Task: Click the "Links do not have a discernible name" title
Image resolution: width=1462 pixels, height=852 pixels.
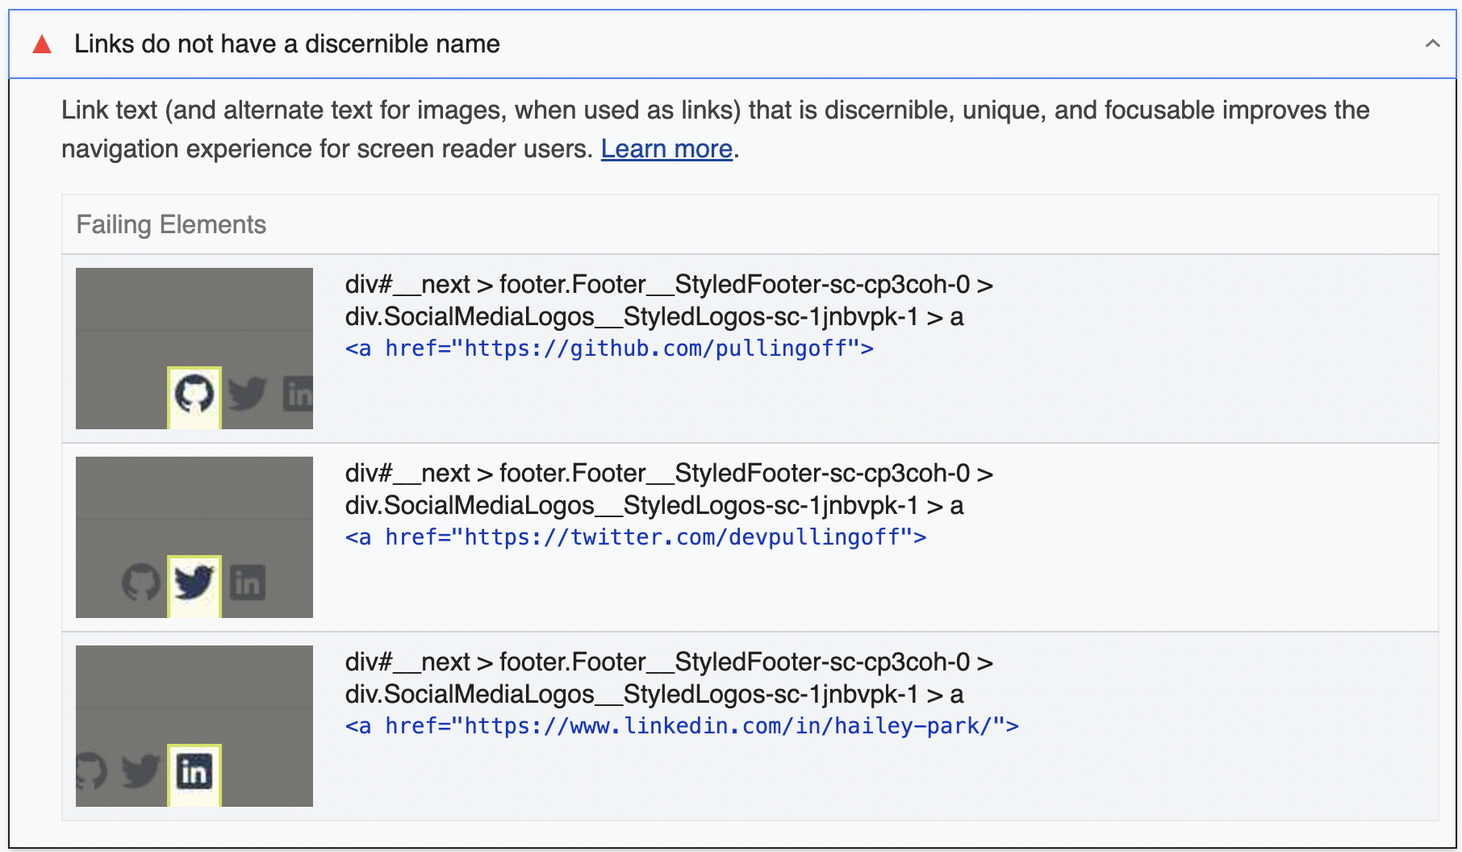Action: (x=287, y=44)
